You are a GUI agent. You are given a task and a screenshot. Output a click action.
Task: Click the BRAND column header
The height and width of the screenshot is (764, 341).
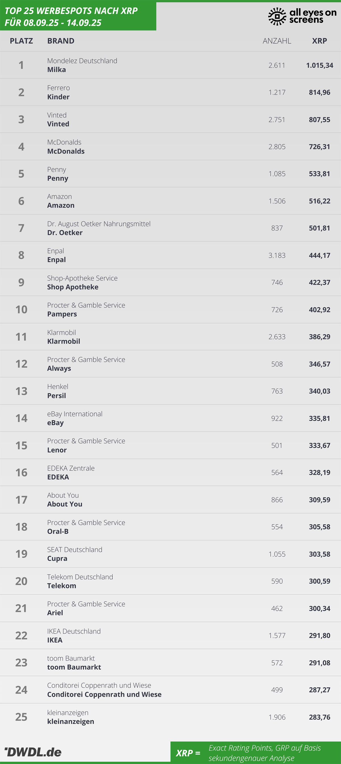pos(61,41)
